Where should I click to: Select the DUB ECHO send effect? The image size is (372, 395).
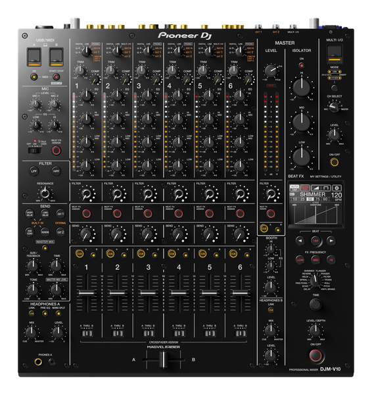30,232
